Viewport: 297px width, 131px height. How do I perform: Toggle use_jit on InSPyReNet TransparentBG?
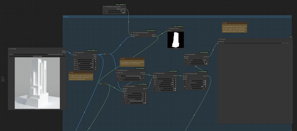(x=114, y=13)
